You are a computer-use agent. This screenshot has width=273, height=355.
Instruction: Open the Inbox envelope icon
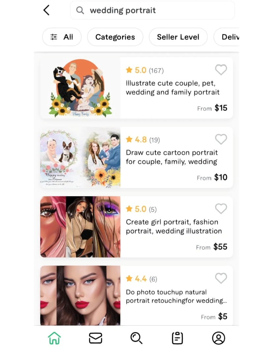pos(95,338)
